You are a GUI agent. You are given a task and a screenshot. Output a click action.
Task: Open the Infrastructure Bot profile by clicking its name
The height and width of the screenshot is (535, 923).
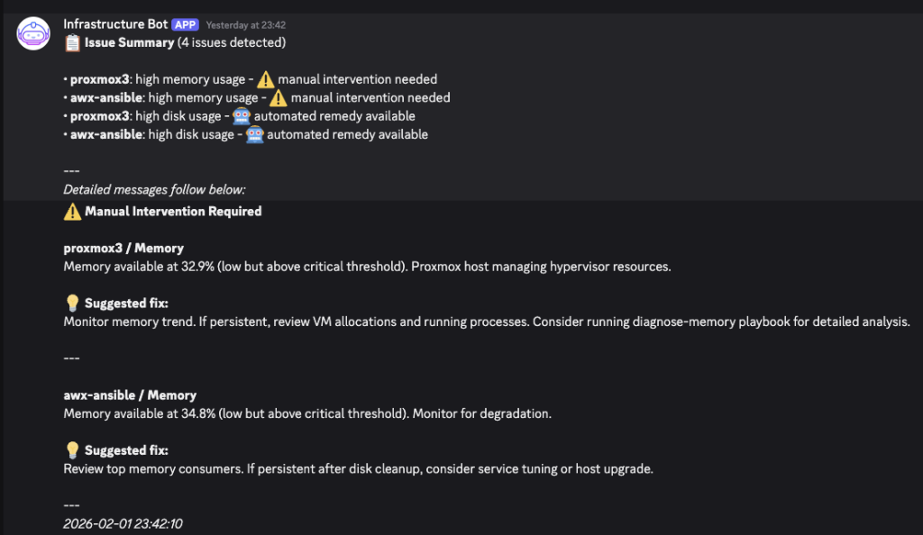coord(115,24)
